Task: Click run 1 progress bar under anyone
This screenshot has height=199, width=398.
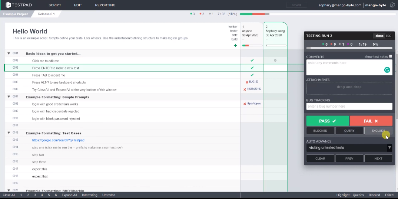Action: [252, 46]
